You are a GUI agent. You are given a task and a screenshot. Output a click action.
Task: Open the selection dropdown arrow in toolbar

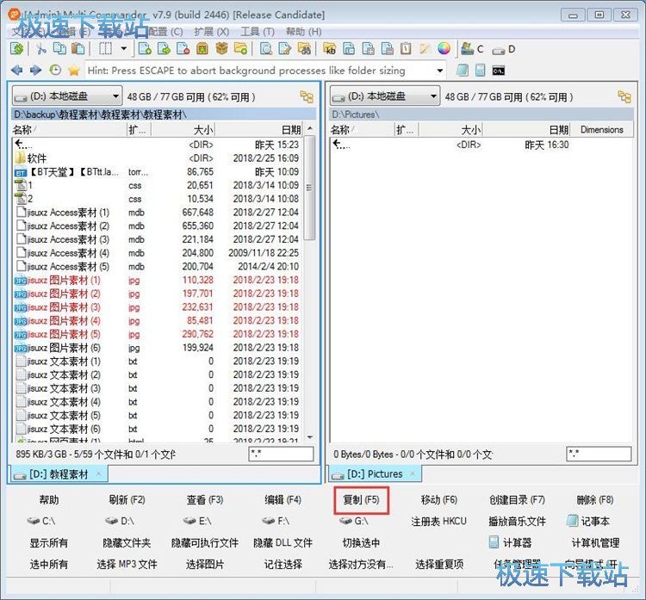(123, 49)
